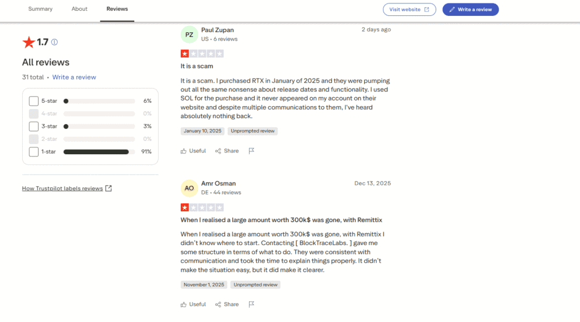This screenshot has width=580, height=322.
Task: Open the About tab
Action: 79,9
